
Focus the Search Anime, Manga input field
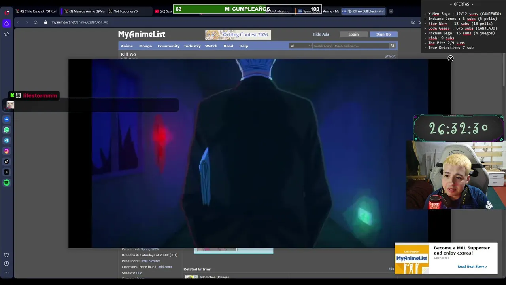(x=351, y=46)
